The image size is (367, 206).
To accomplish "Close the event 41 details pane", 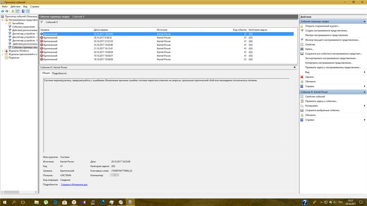I will pos(295,67).
